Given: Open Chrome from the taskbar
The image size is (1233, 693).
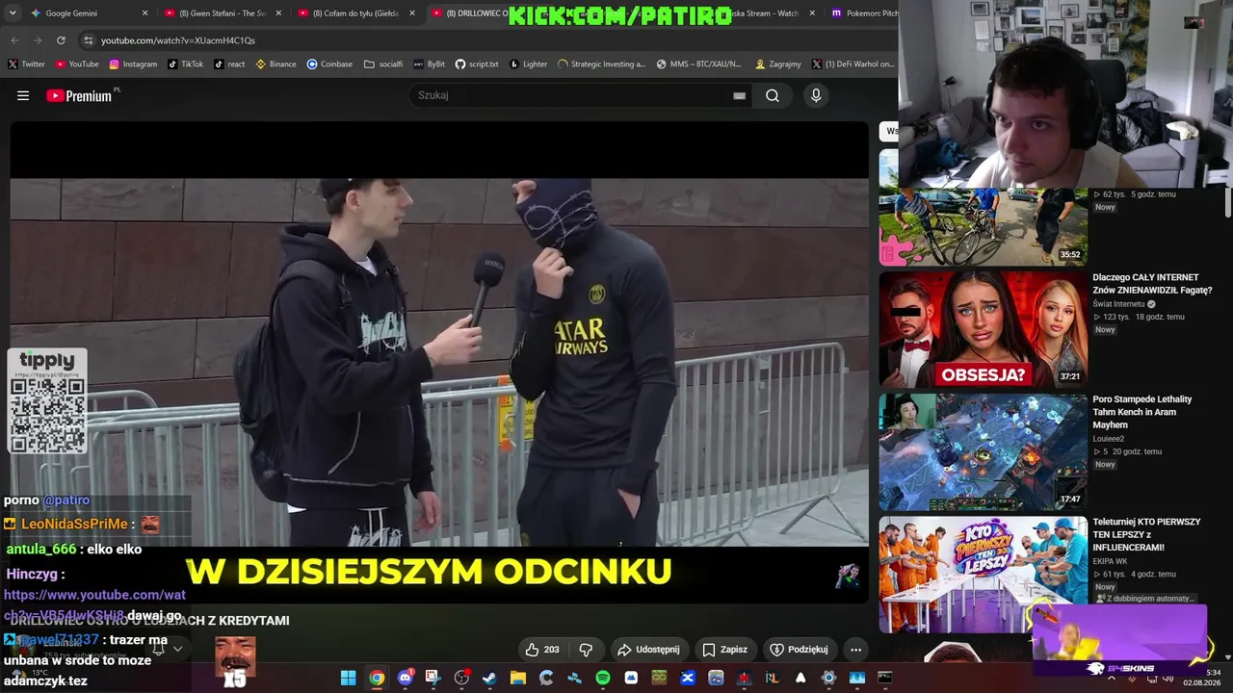Looking at the screenshot, I should 377,678.
